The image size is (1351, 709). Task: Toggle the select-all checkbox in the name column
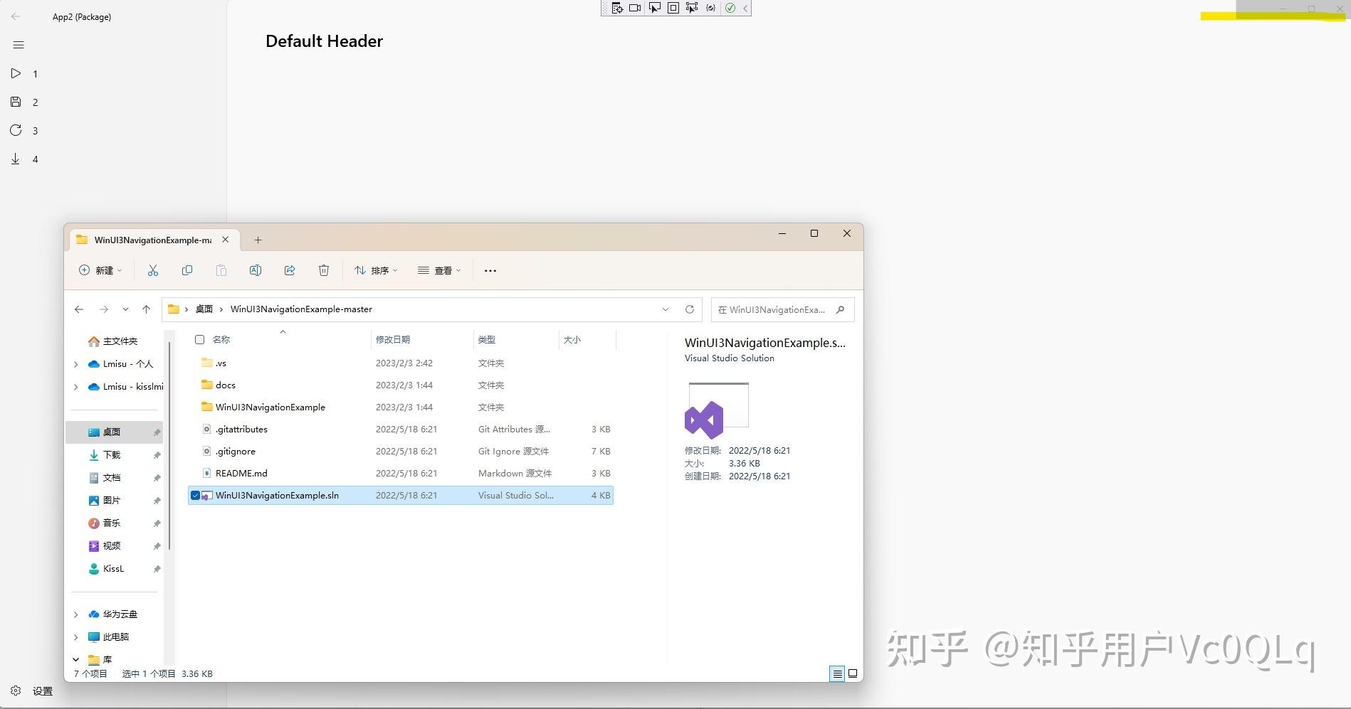[199, 339]
